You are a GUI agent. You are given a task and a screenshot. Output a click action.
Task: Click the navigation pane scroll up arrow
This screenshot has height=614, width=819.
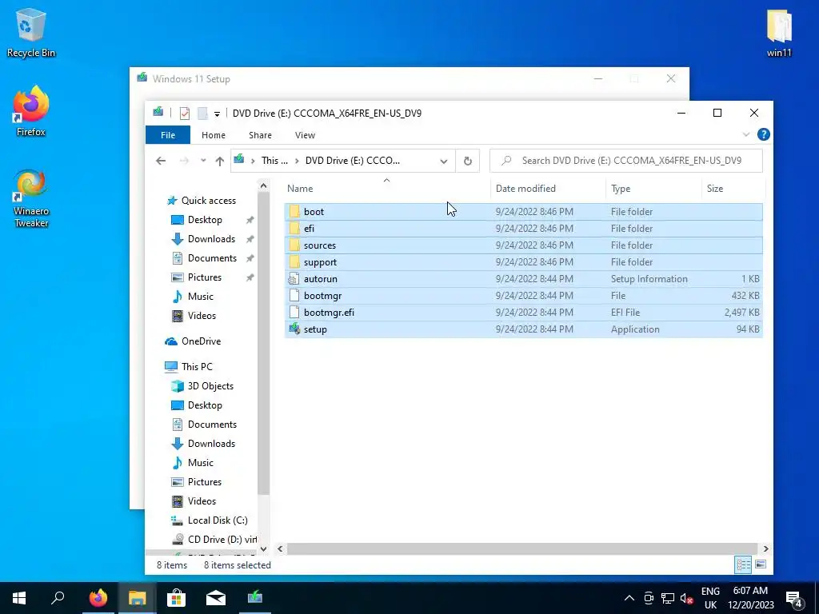click(x=263, y=185)
